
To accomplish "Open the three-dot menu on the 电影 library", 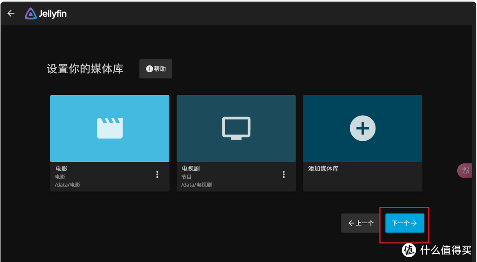I will 157,174.
